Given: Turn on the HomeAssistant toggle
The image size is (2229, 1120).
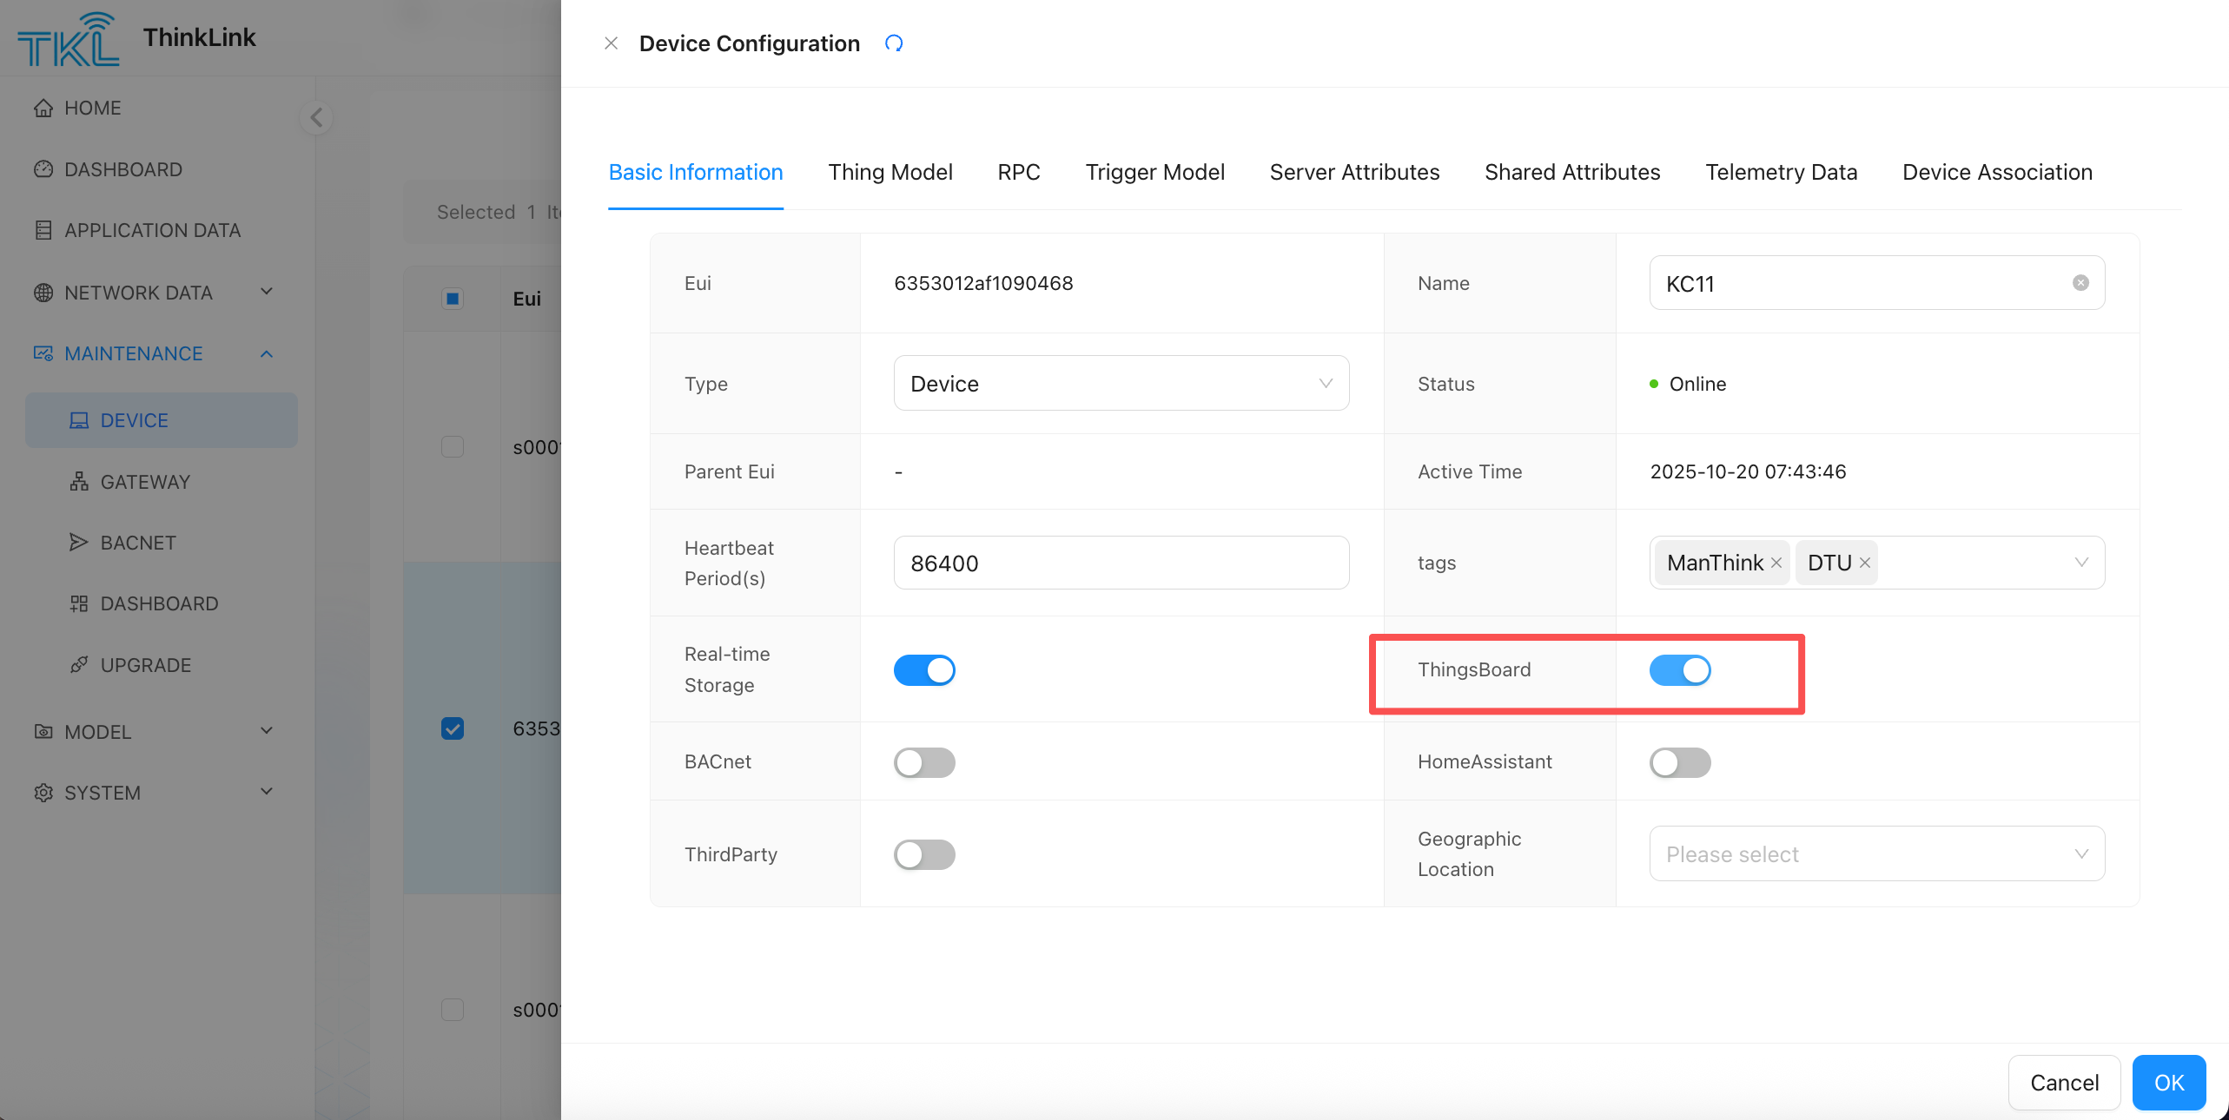Looking at the screenshot, I should click(x=1680, y=762).
